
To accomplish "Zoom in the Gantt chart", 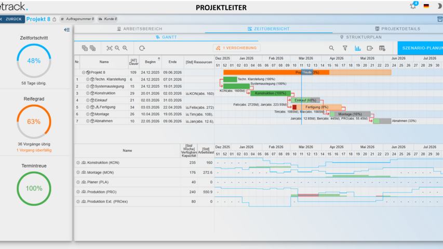I will point(125,48).
